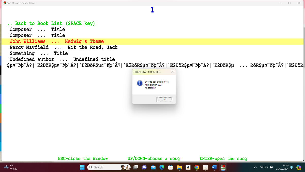Viewport: 305px width, 172px height.
Task: Open the purple video chat app on taskbar
Action: pyautogui.click(x=144, y=167)
